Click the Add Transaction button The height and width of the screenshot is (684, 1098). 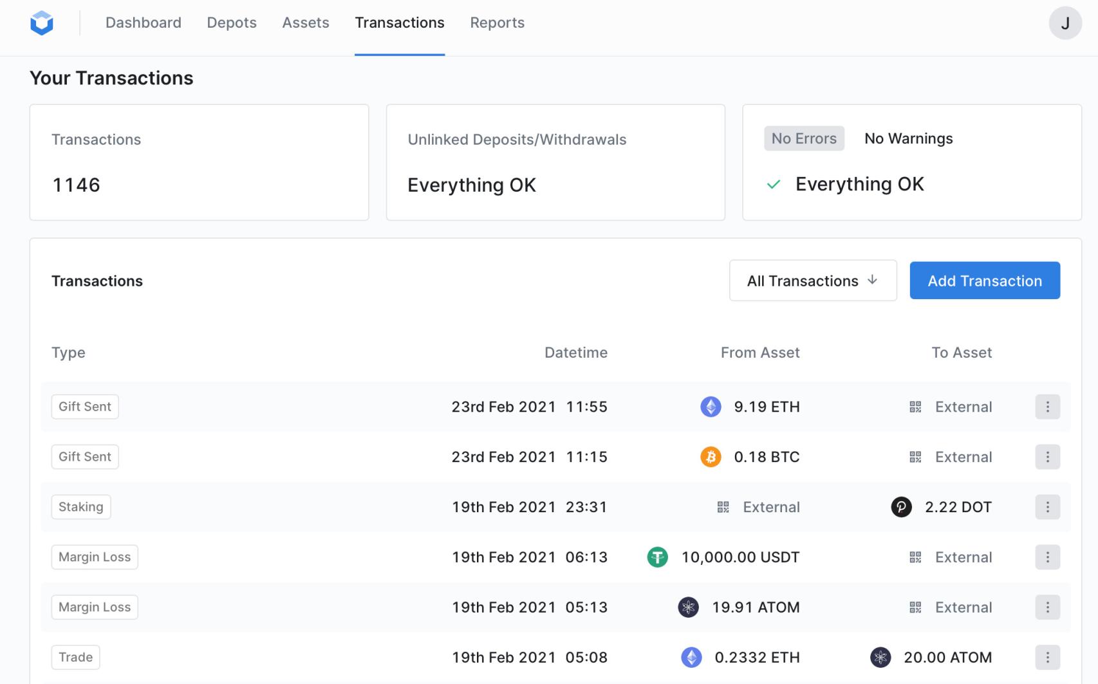[x=984, y=281]
